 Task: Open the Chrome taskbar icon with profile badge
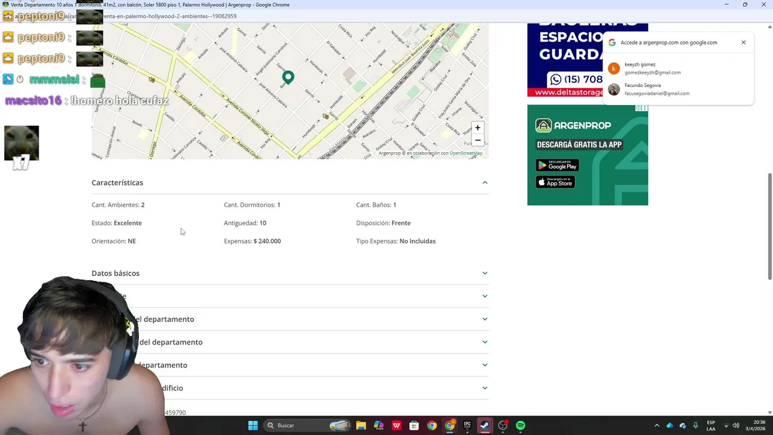450,425
